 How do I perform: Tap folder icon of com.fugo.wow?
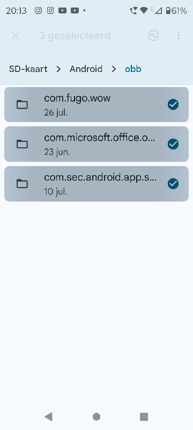pos(22,104)
